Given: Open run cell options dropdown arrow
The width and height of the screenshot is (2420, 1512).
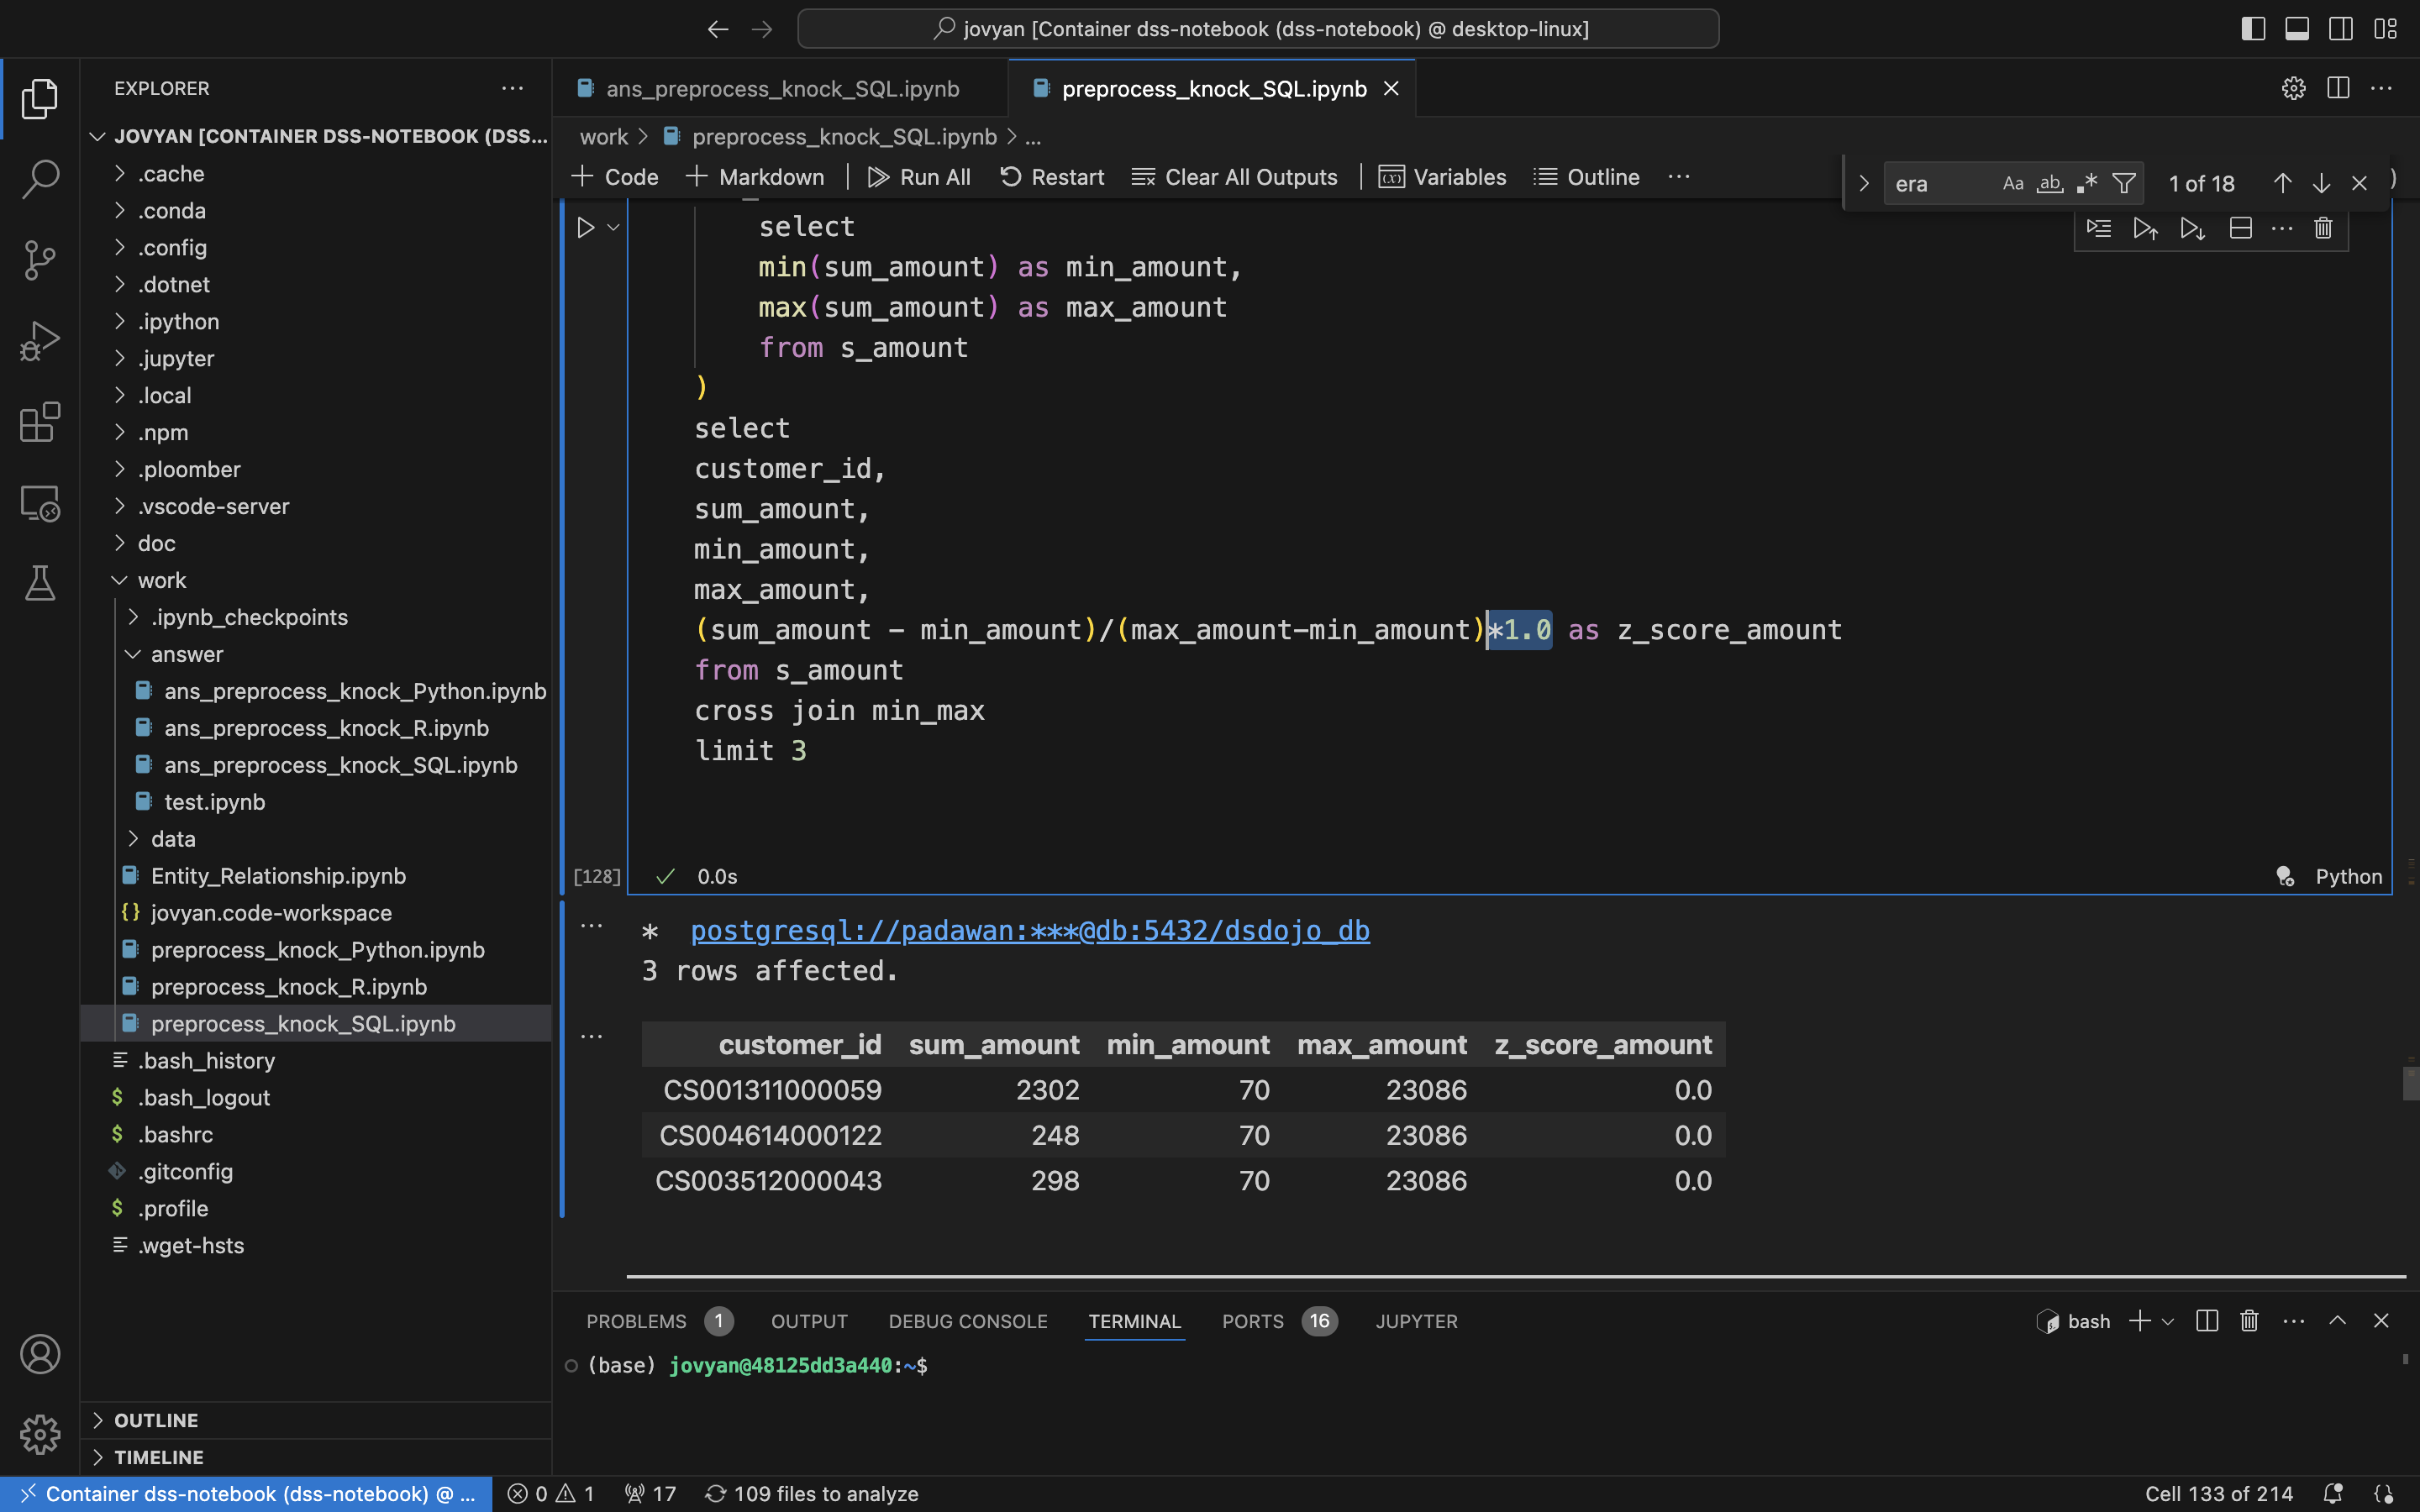Looking at the screenshot, I should (x=614, y=228).
